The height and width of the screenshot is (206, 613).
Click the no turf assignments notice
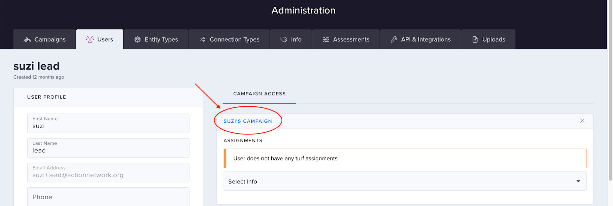(405, 158)
